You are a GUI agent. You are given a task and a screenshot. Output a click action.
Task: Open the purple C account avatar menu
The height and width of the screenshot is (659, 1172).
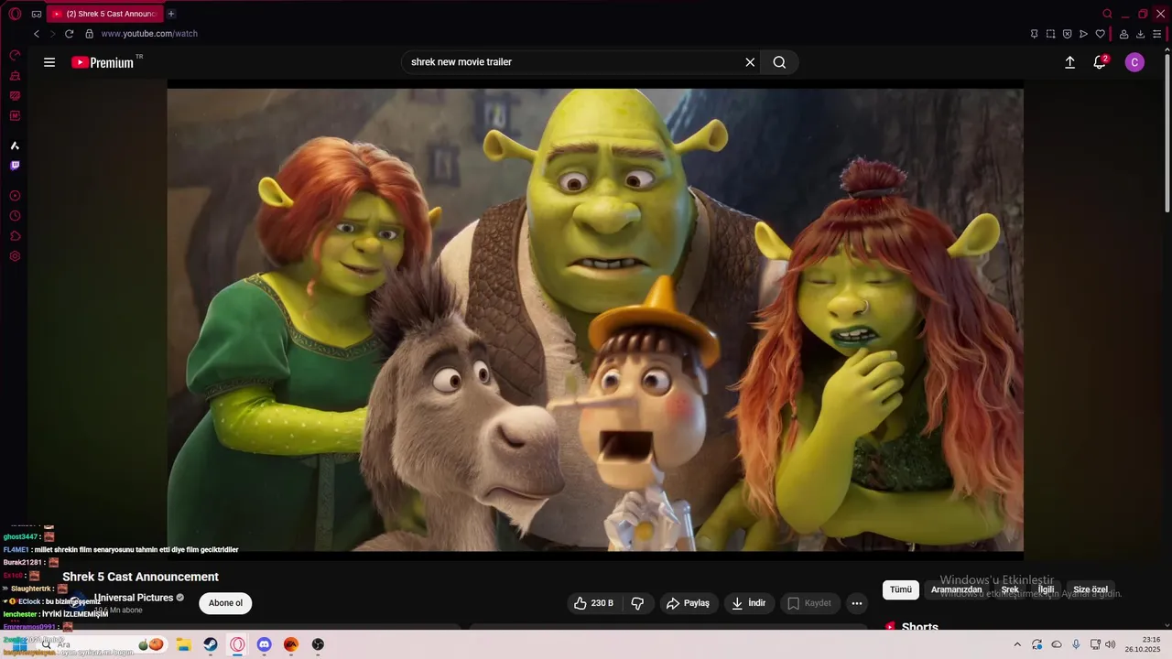pos(1134,62)
